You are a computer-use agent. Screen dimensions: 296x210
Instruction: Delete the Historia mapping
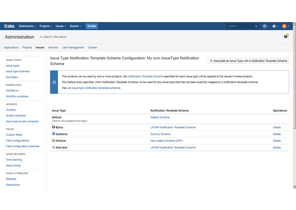[276, 141]
